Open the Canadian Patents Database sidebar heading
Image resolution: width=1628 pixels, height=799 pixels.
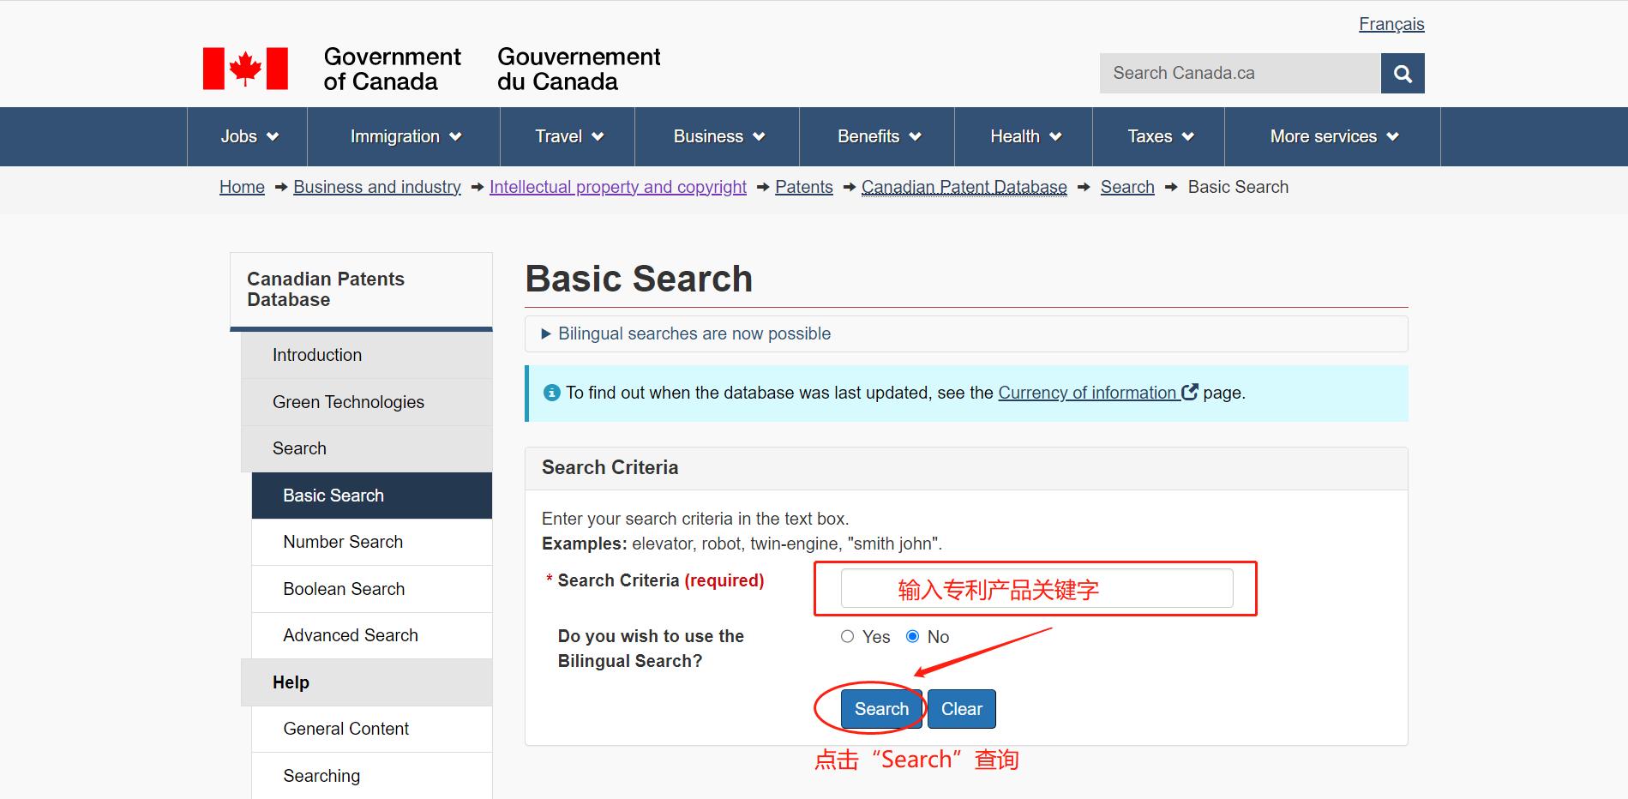point(361,290)
